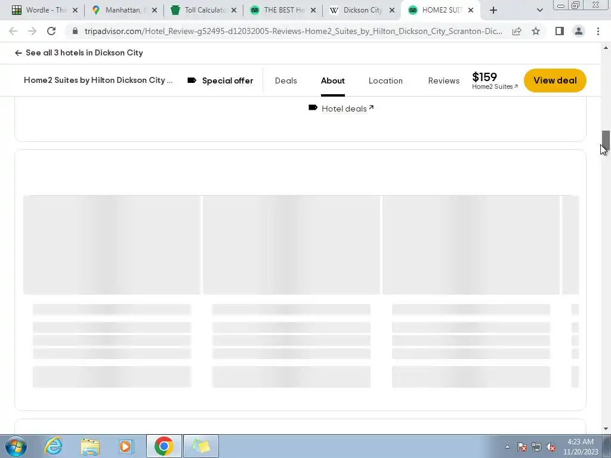Image resolution: width=611 pixels, height=458 pixels.
Task: Open a new browser tab
Action: [493, 10]
